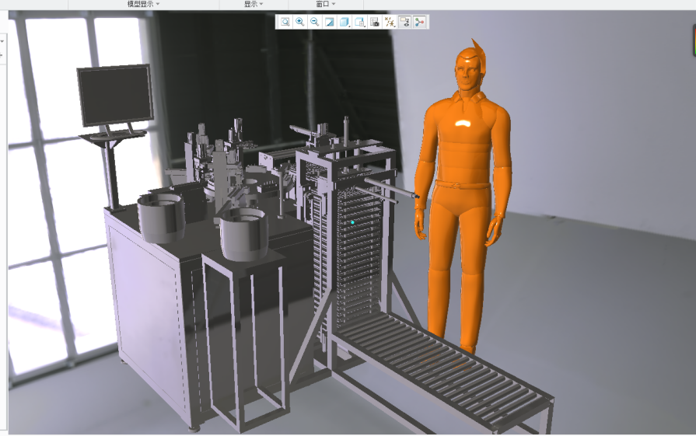Click the Zoom In magnifier icon
Viewport: 696px width, 436px height.
point(300,22)
